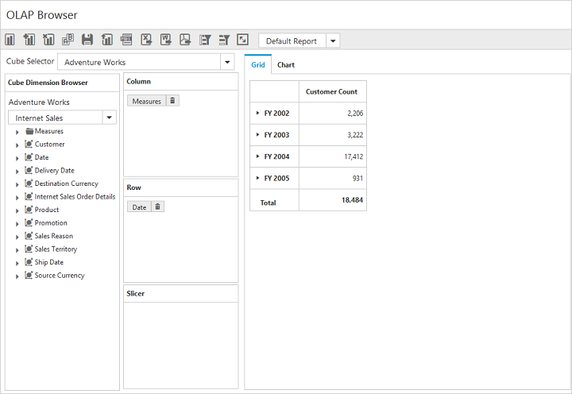Select the Sales Territory tree item label
The image size is (572, 394).
coord(56,249)
